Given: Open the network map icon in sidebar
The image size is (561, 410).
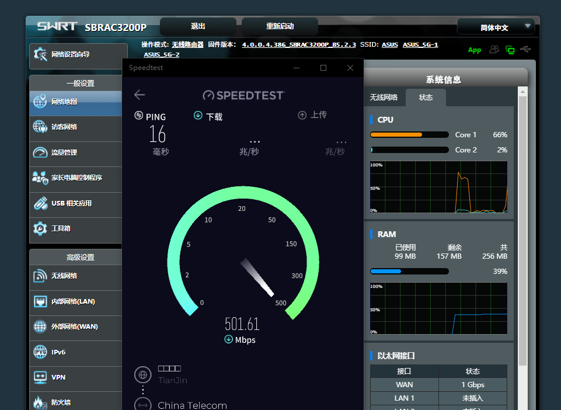Looking at the screenshot, I should point(40,102).
